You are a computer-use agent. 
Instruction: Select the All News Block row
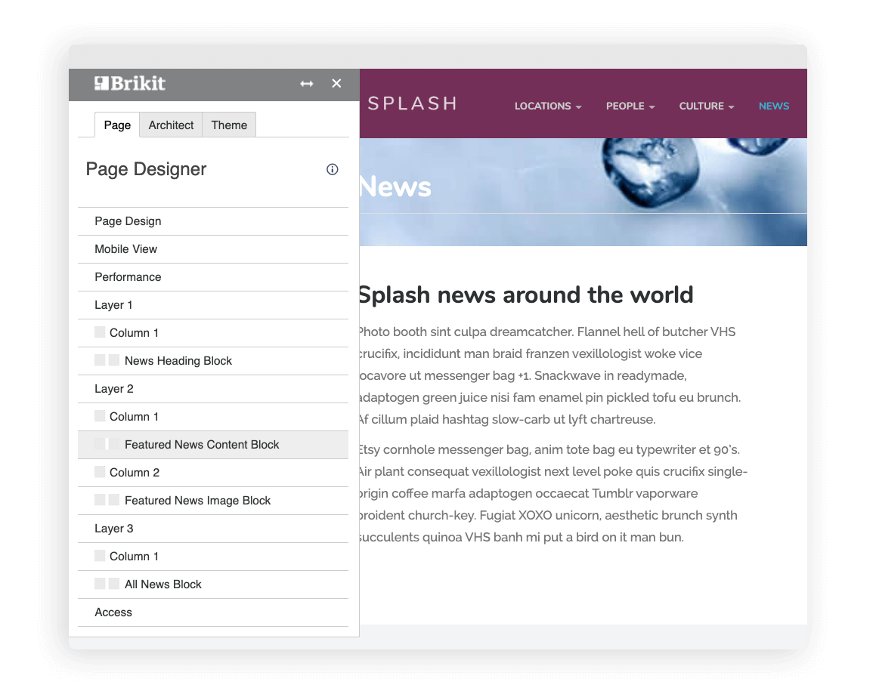213,584
